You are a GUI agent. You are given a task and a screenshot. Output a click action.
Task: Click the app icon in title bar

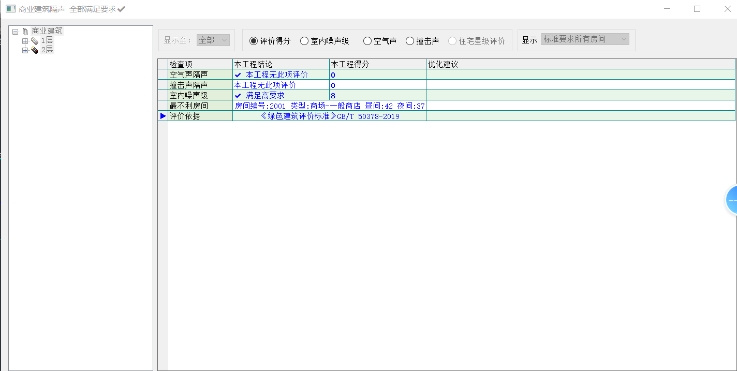tap(10, 9)
